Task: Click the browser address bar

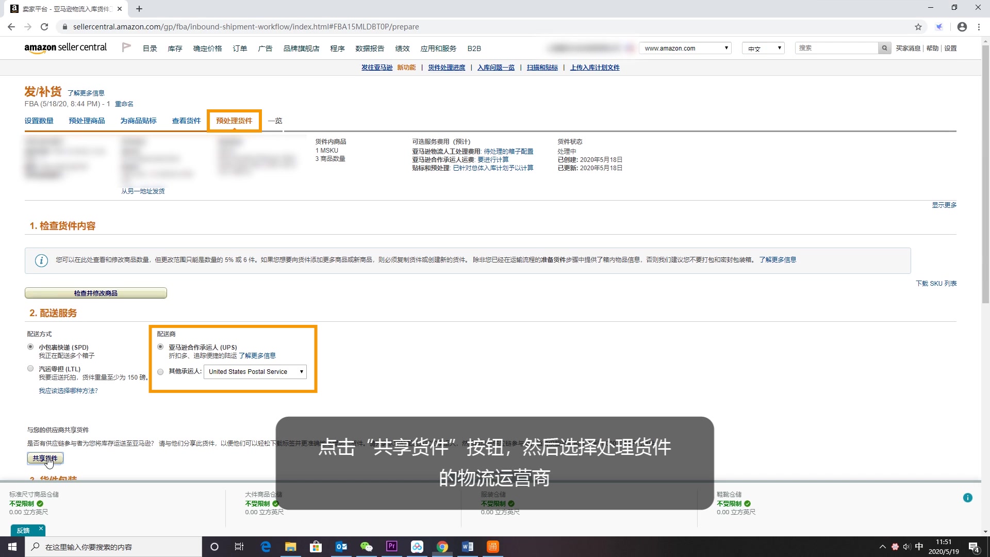Action: click(485, 27)
